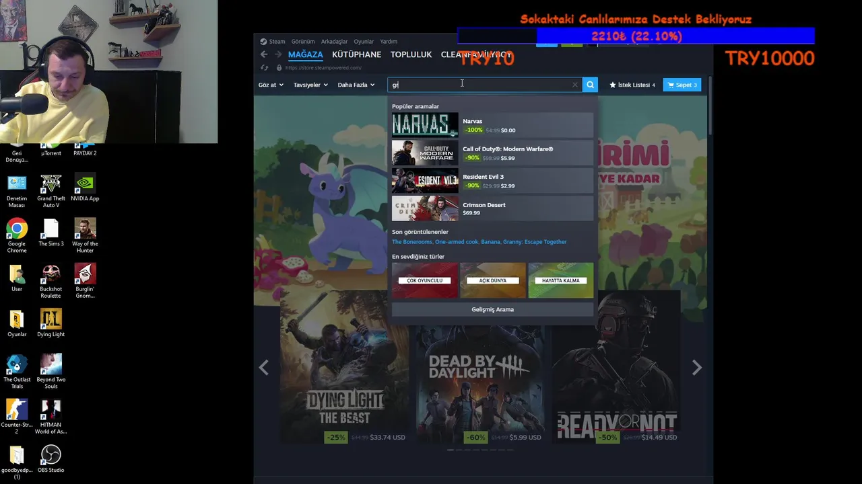Switch to the KÜTÜPHANE tab
The width and height of the screenshot is (862, 484).
click(x=356, y=54)
